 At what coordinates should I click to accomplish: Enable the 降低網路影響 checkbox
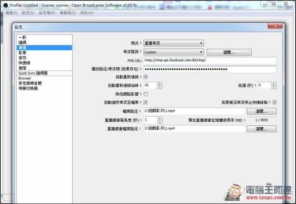pos(146,94)
